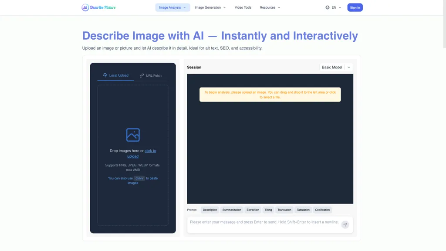
Task: Click the Ctrl+V shortcut badge
Action: coord(139,178)
